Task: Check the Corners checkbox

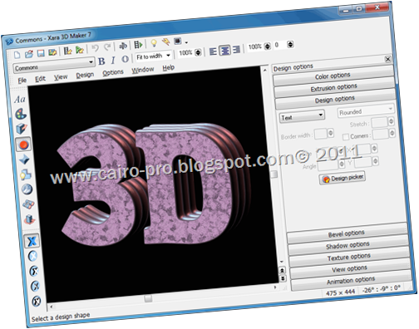Action: 346,137
